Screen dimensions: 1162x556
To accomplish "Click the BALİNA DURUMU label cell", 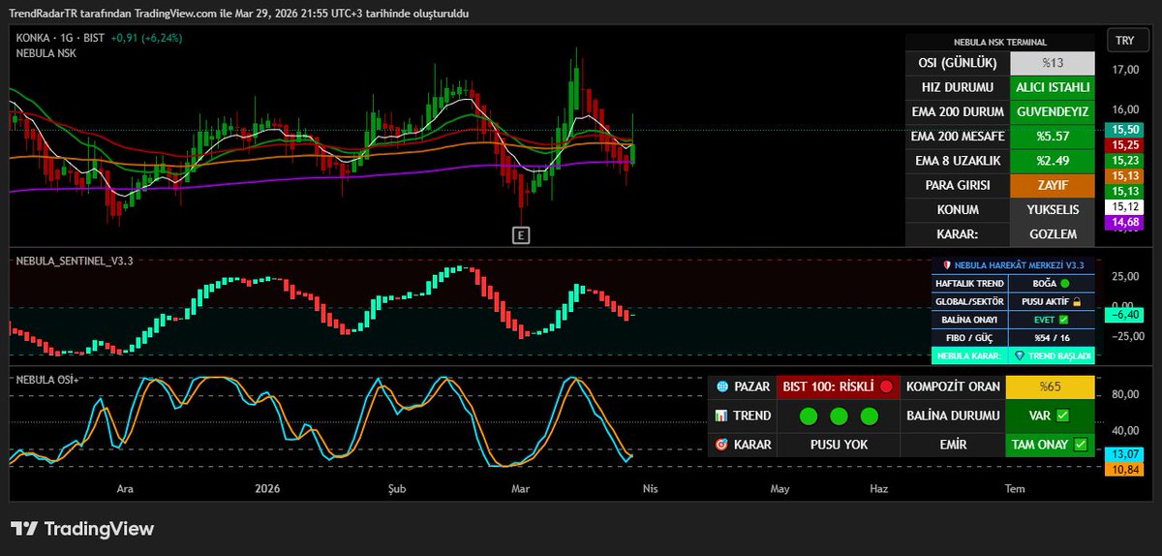I will click(953, 416).
